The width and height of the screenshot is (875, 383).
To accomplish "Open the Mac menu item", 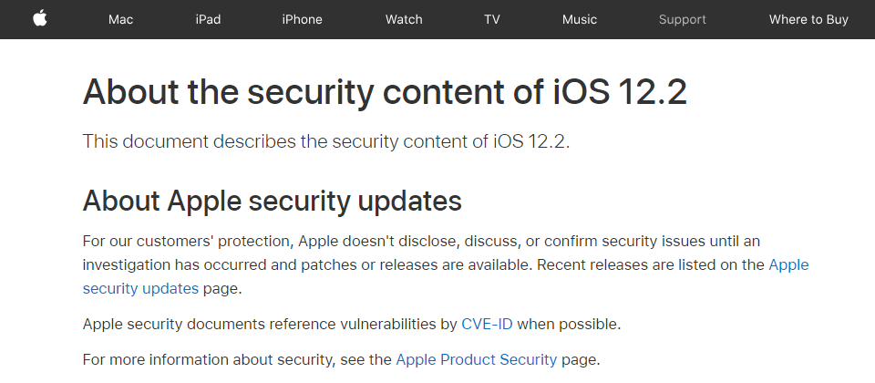I will tap(120, 19).
